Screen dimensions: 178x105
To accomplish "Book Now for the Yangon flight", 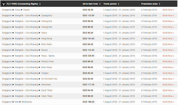I will point(168,73).
